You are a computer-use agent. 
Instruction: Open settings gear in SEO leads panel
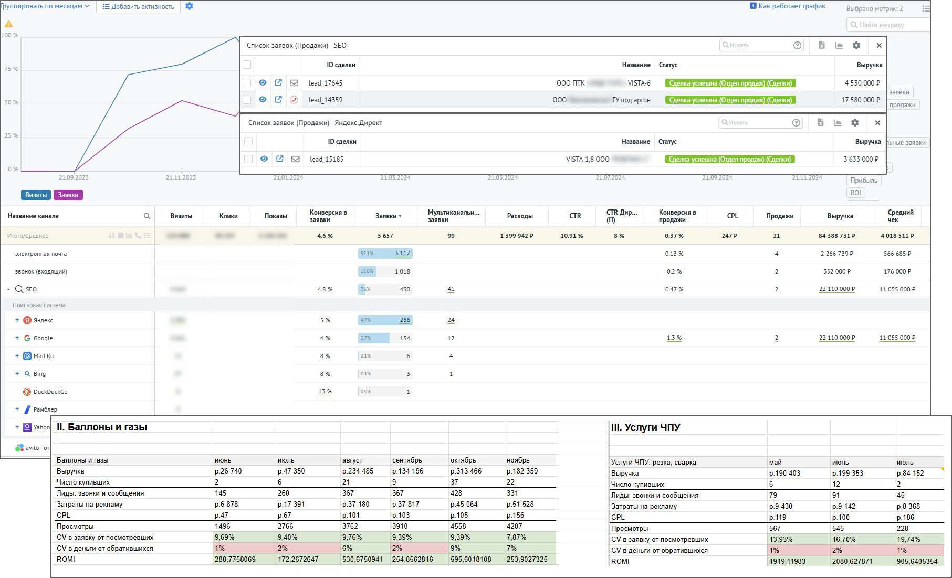point(856,46)
